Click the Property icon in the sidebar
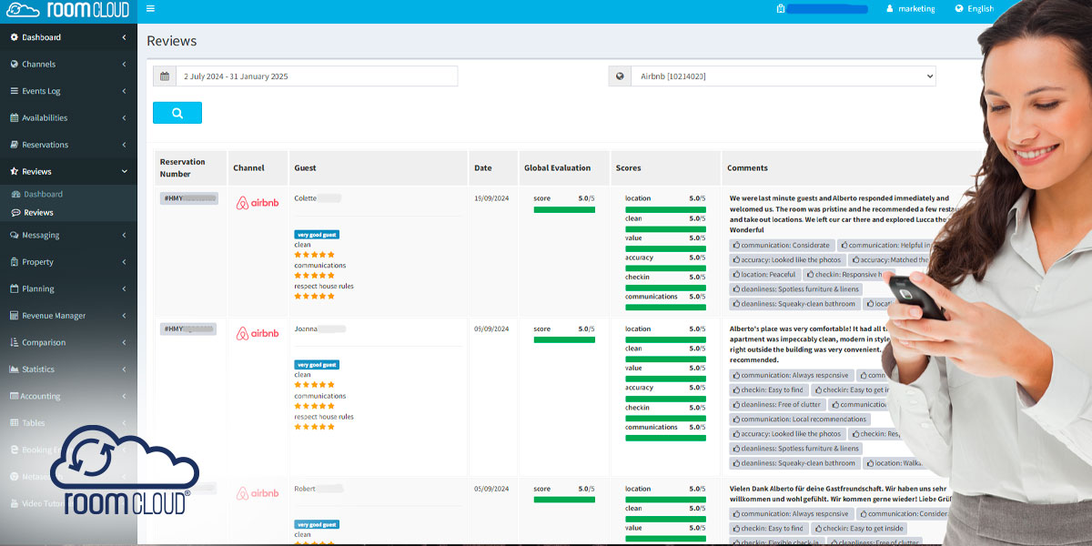The width and height of the screenshot is (1092, 546). click(x=14, y=262)
